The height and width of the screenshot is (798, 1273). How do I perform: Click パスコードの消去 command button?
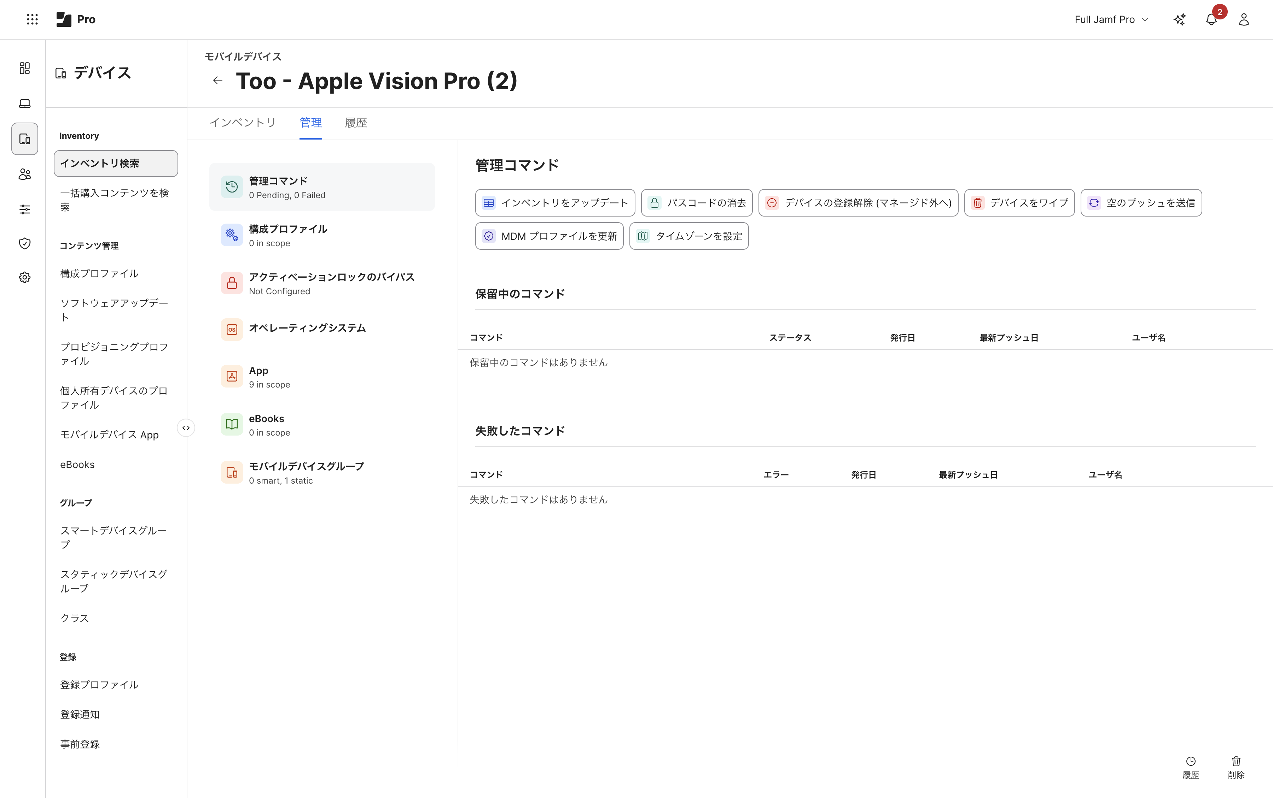tap(697, 203)
